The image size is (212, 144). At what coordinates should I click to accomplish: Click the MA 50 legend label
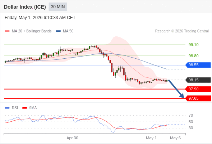tap(68, 31)
